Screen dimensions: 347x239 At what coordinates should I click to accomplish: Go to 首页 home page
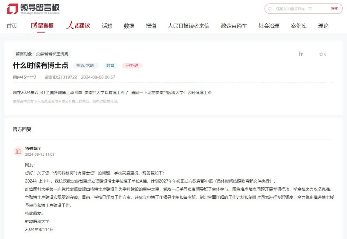pyautogui.click(x=12, y=26)
